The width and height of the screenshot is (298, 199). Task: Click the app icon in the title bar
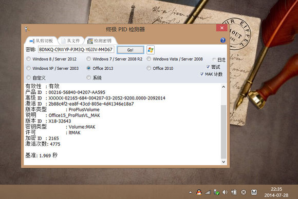pyautogui.click(x=27, y=29)
